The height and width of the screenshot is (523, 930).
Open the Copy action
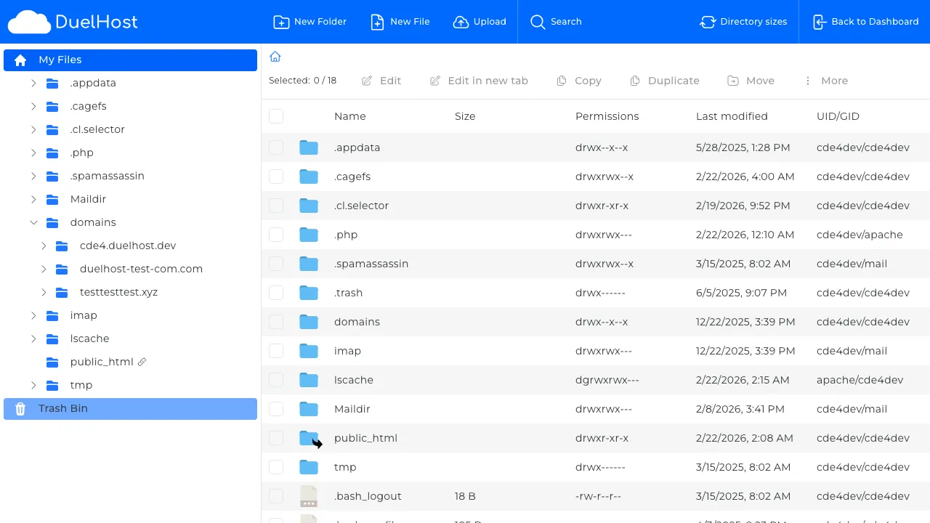pyautogui.click(x=579, y=81)
